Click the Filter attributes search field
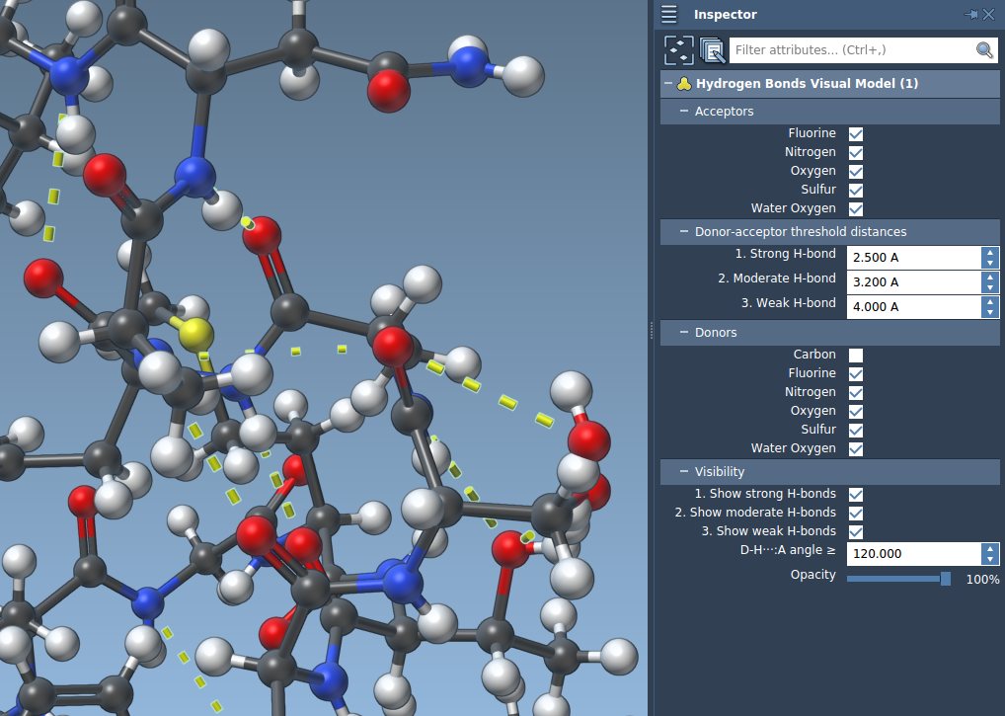1005x716 pixels. (849, 49)
